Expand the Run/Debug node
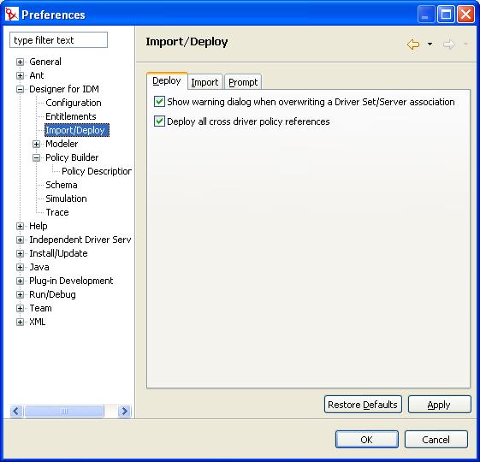 click(20, 294)
